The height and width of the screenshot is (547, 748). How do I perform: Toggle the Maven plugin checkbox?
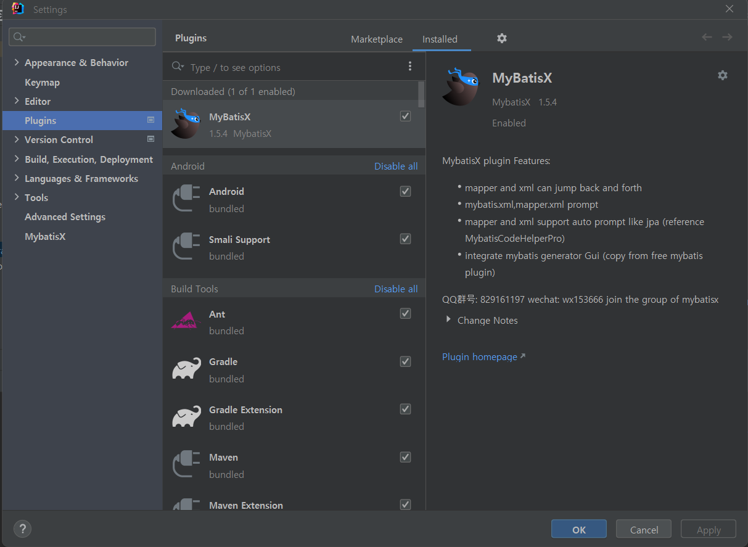[x=405, y=457]
